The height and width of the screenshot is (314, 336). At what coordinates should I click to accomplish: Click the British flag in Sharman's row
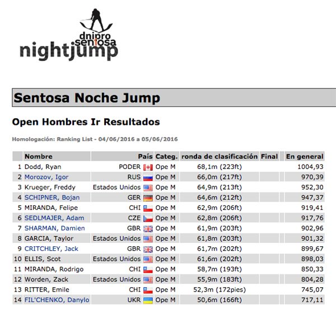[148, 228]
